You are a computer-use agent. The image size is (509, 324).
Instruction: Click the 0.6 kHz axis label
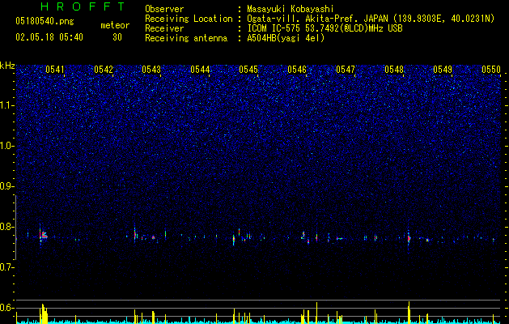pos(7,308)
